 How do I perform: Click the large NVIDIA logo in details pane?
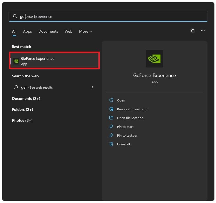(x=154, y=59)
